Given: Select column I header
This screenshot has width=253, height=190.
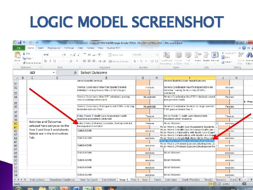Looking at the screenshot, I should point(190,78).
